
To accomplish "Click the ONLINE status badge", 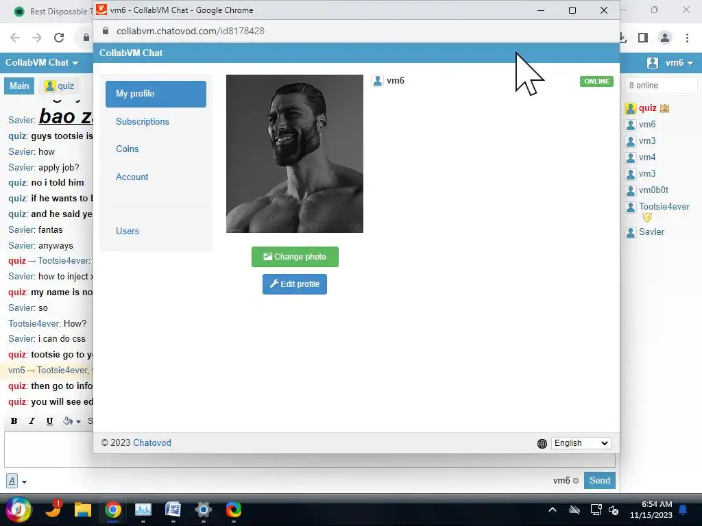I will pyautogui.click(x=596, y=82).
